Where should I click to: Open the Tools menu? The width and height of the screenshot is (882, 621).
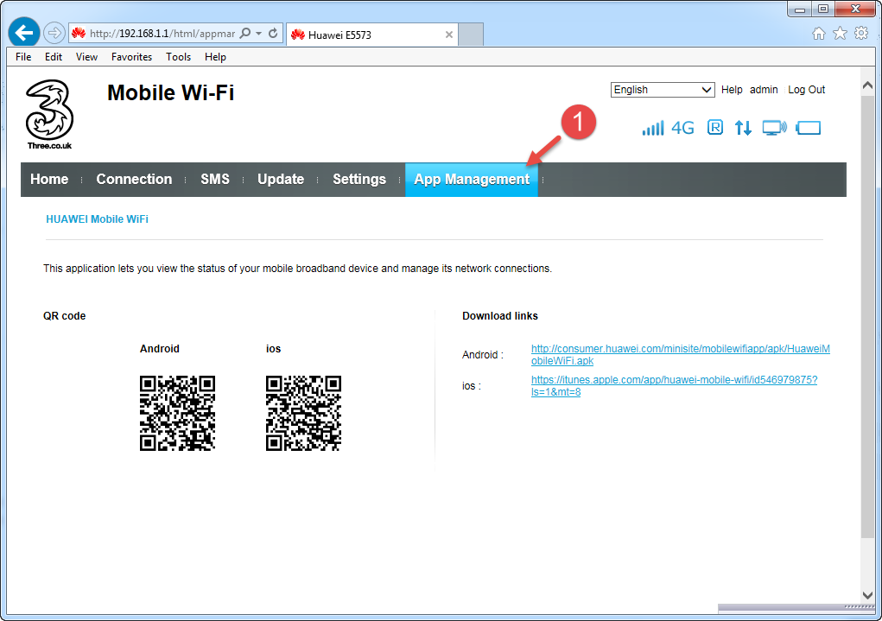point(178,57)
